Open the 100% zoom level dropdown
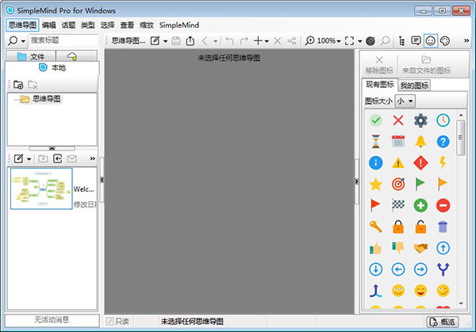This screenshot has width=476, height=332. coord(340,40)
